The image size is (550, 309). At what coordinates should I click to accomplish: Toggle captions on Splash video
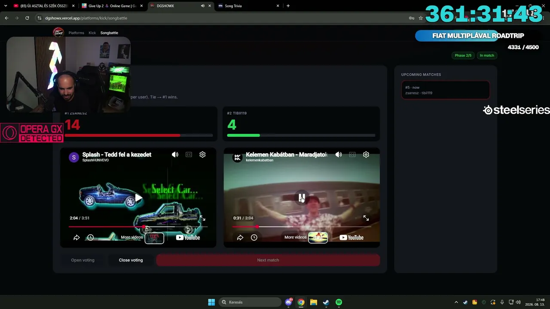[189, 154]
